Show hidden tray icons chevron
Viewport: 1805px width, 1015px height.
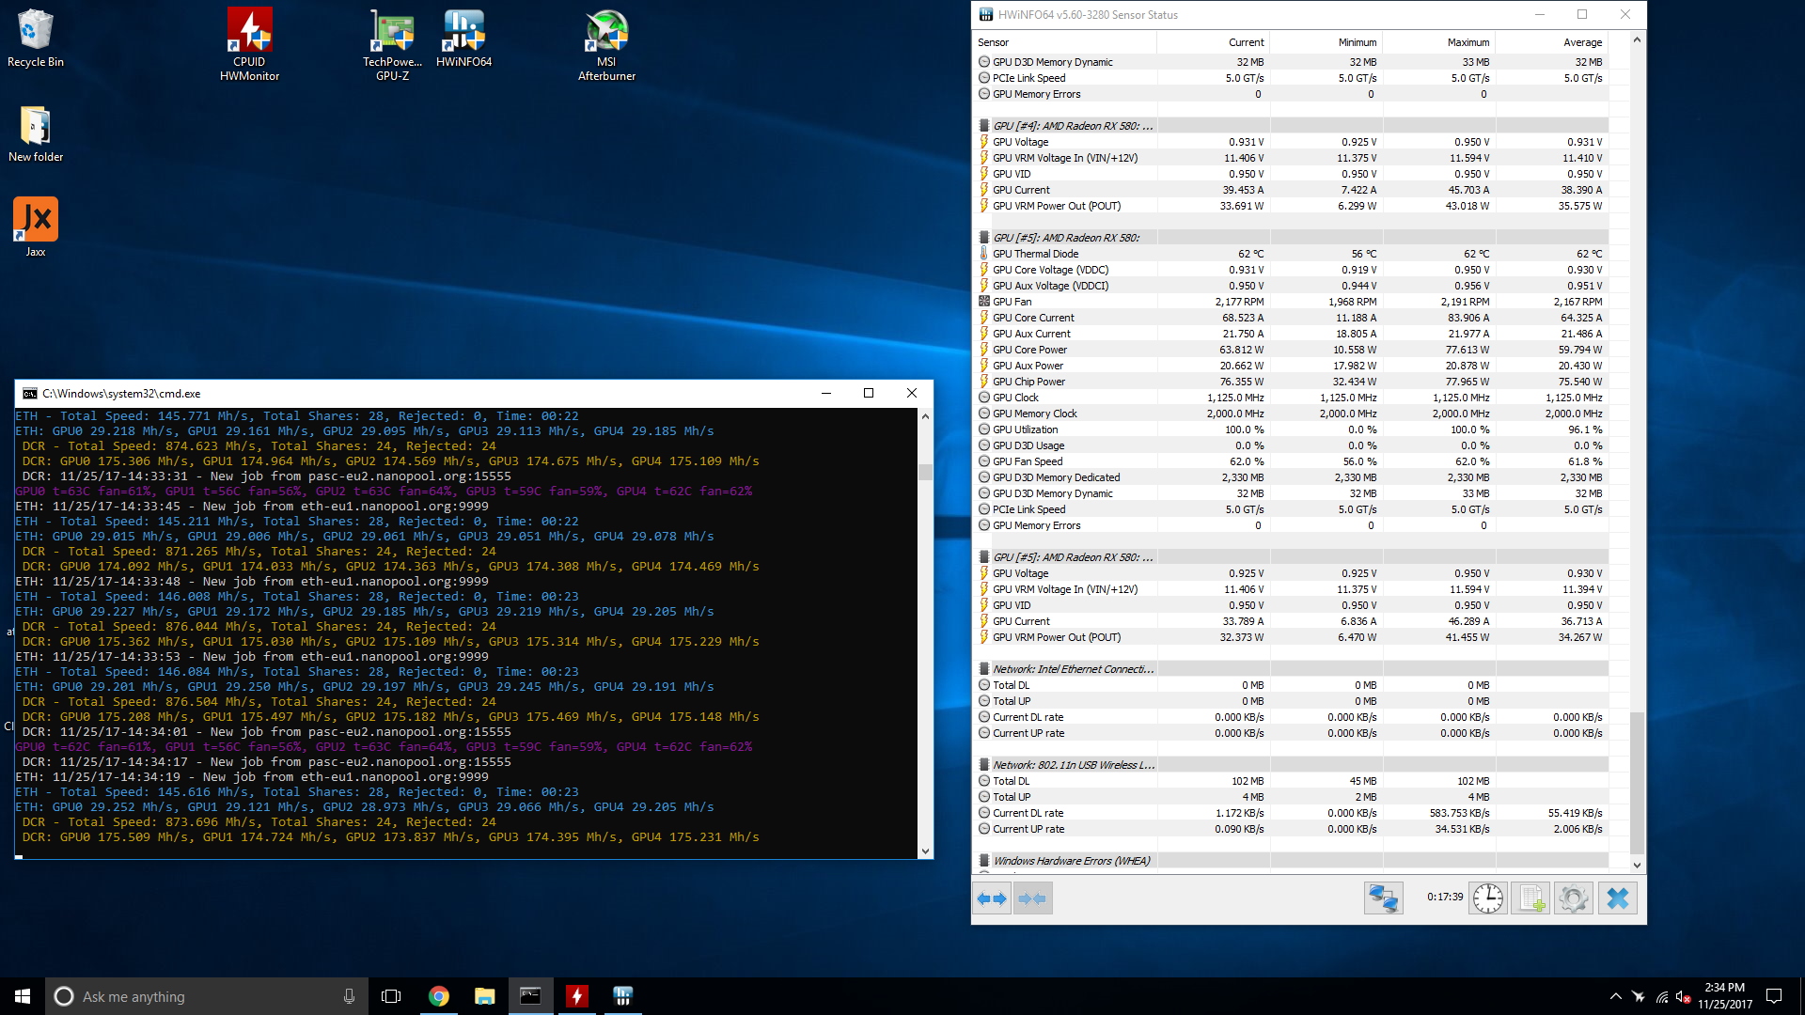click(x=1615, y=996)
